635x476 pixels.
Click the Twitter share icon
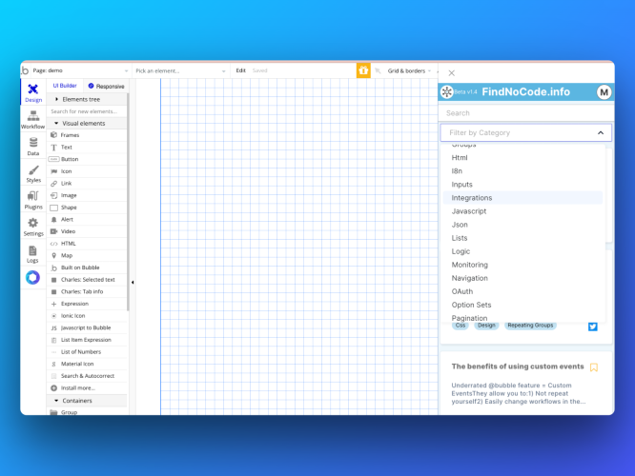pyautogui.click(x=592, y=327)
